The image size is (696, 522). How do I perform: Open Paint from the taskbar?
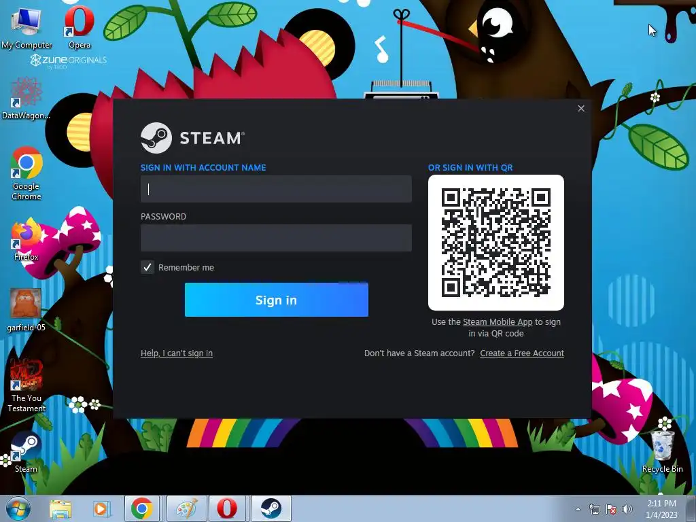click(187, 508)
